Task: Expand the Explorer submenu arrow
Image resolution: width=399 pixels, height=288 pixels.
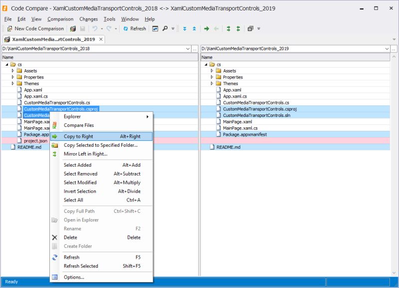Action: 148,116
